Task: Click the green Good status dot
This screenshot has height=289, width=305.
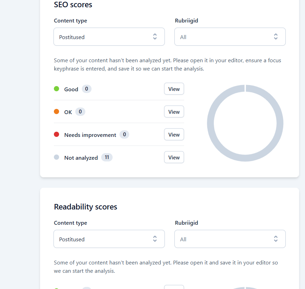Action: (57, 89)
